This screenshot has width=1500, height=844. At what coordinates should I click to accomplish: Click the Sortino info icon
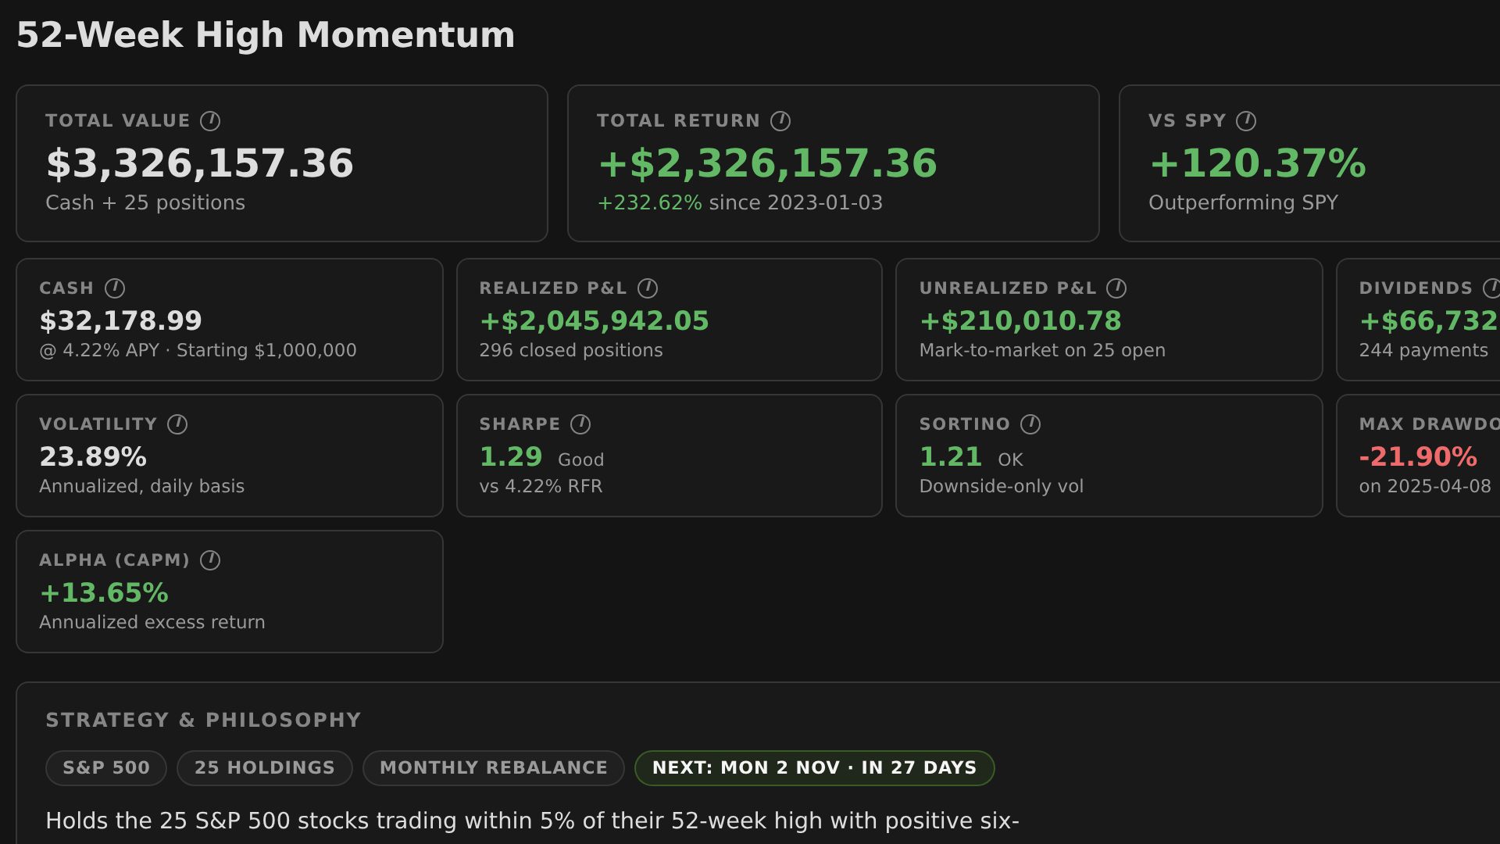[x=1030, y=424]
